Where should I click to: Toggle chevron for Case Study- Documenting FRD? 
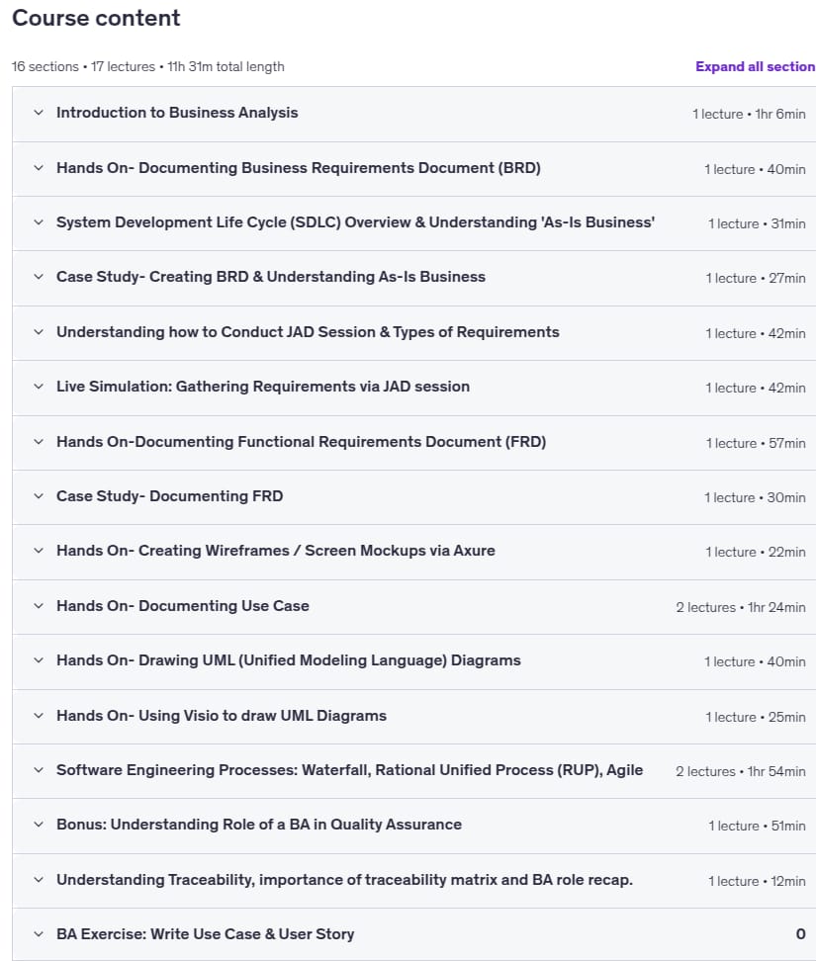(x=39, y=496)
